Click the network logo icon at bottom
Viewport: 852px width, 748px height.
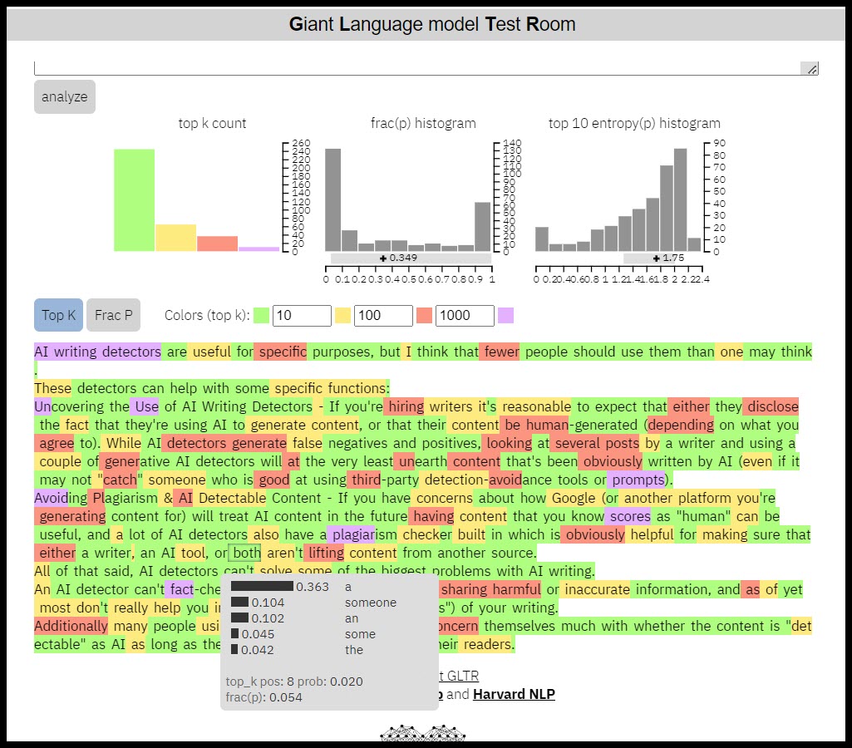click(423, 733)
